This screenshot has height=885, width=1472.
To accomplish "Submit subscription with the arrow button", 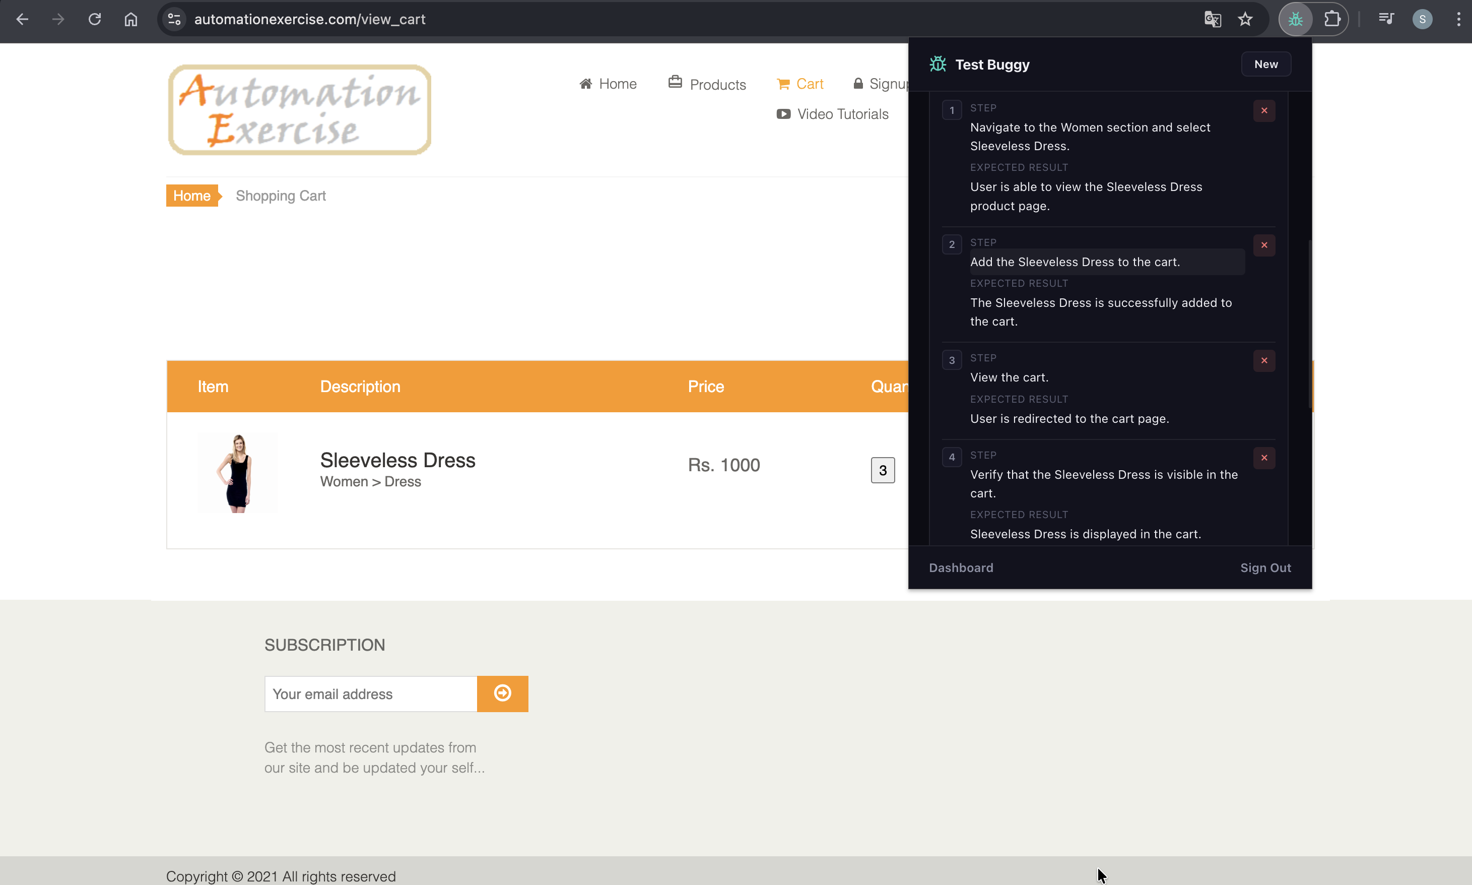I will point(502,693).
